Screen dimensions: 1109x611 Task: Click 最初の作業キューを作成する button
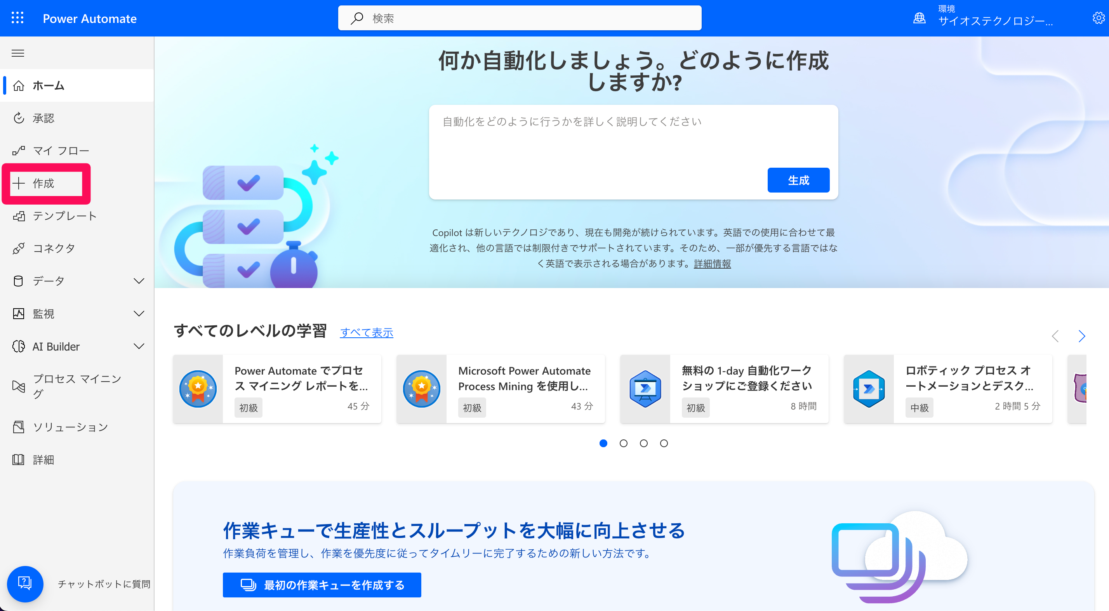(322, 585)
